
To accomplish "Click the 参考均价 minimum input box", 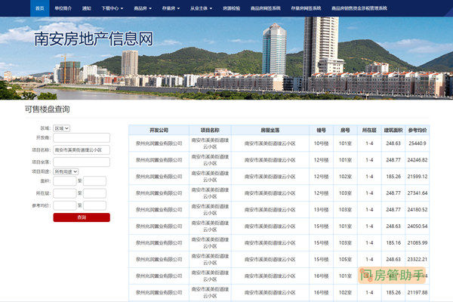I will click(65, 205).
